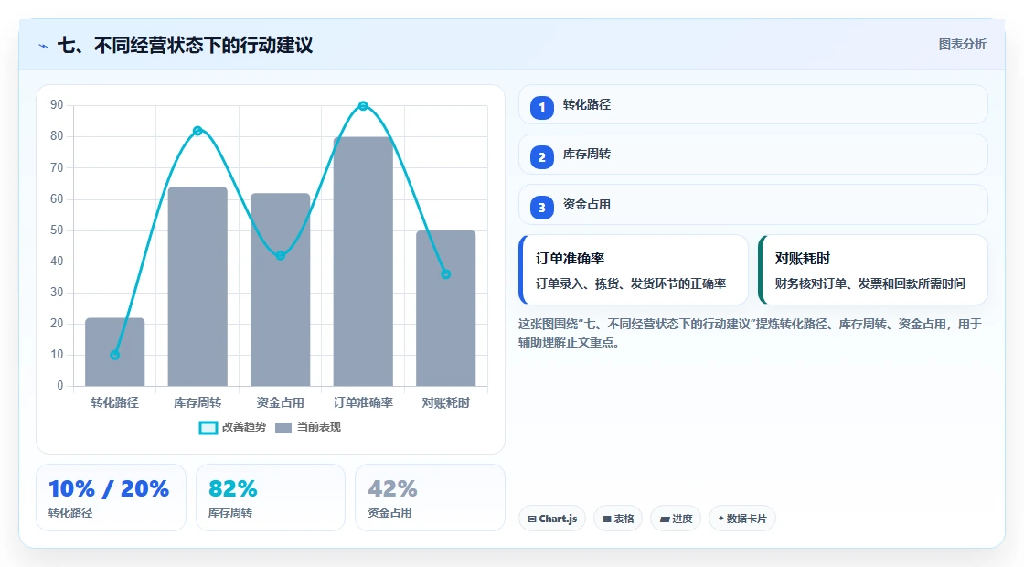Click the icon inside the Chart.js tag

pyautogui.click(x=532, y=519)
